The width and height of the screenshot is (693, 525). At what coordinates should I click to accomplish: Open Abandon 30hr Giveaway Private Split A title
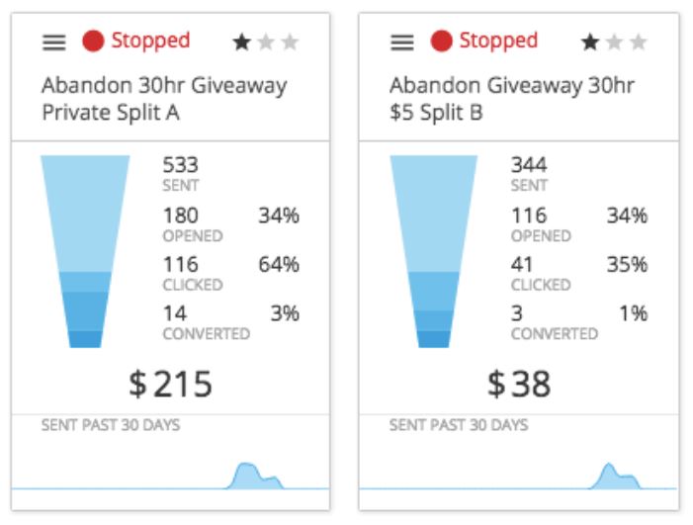click(164, 99)
